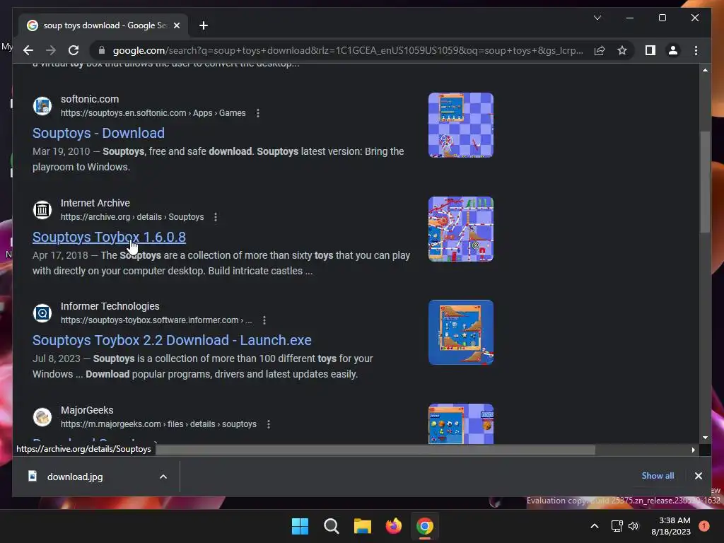724x543 pixels.
Task: Click the vertical scrollbar thumb
Action: click(x=705, y=182)
